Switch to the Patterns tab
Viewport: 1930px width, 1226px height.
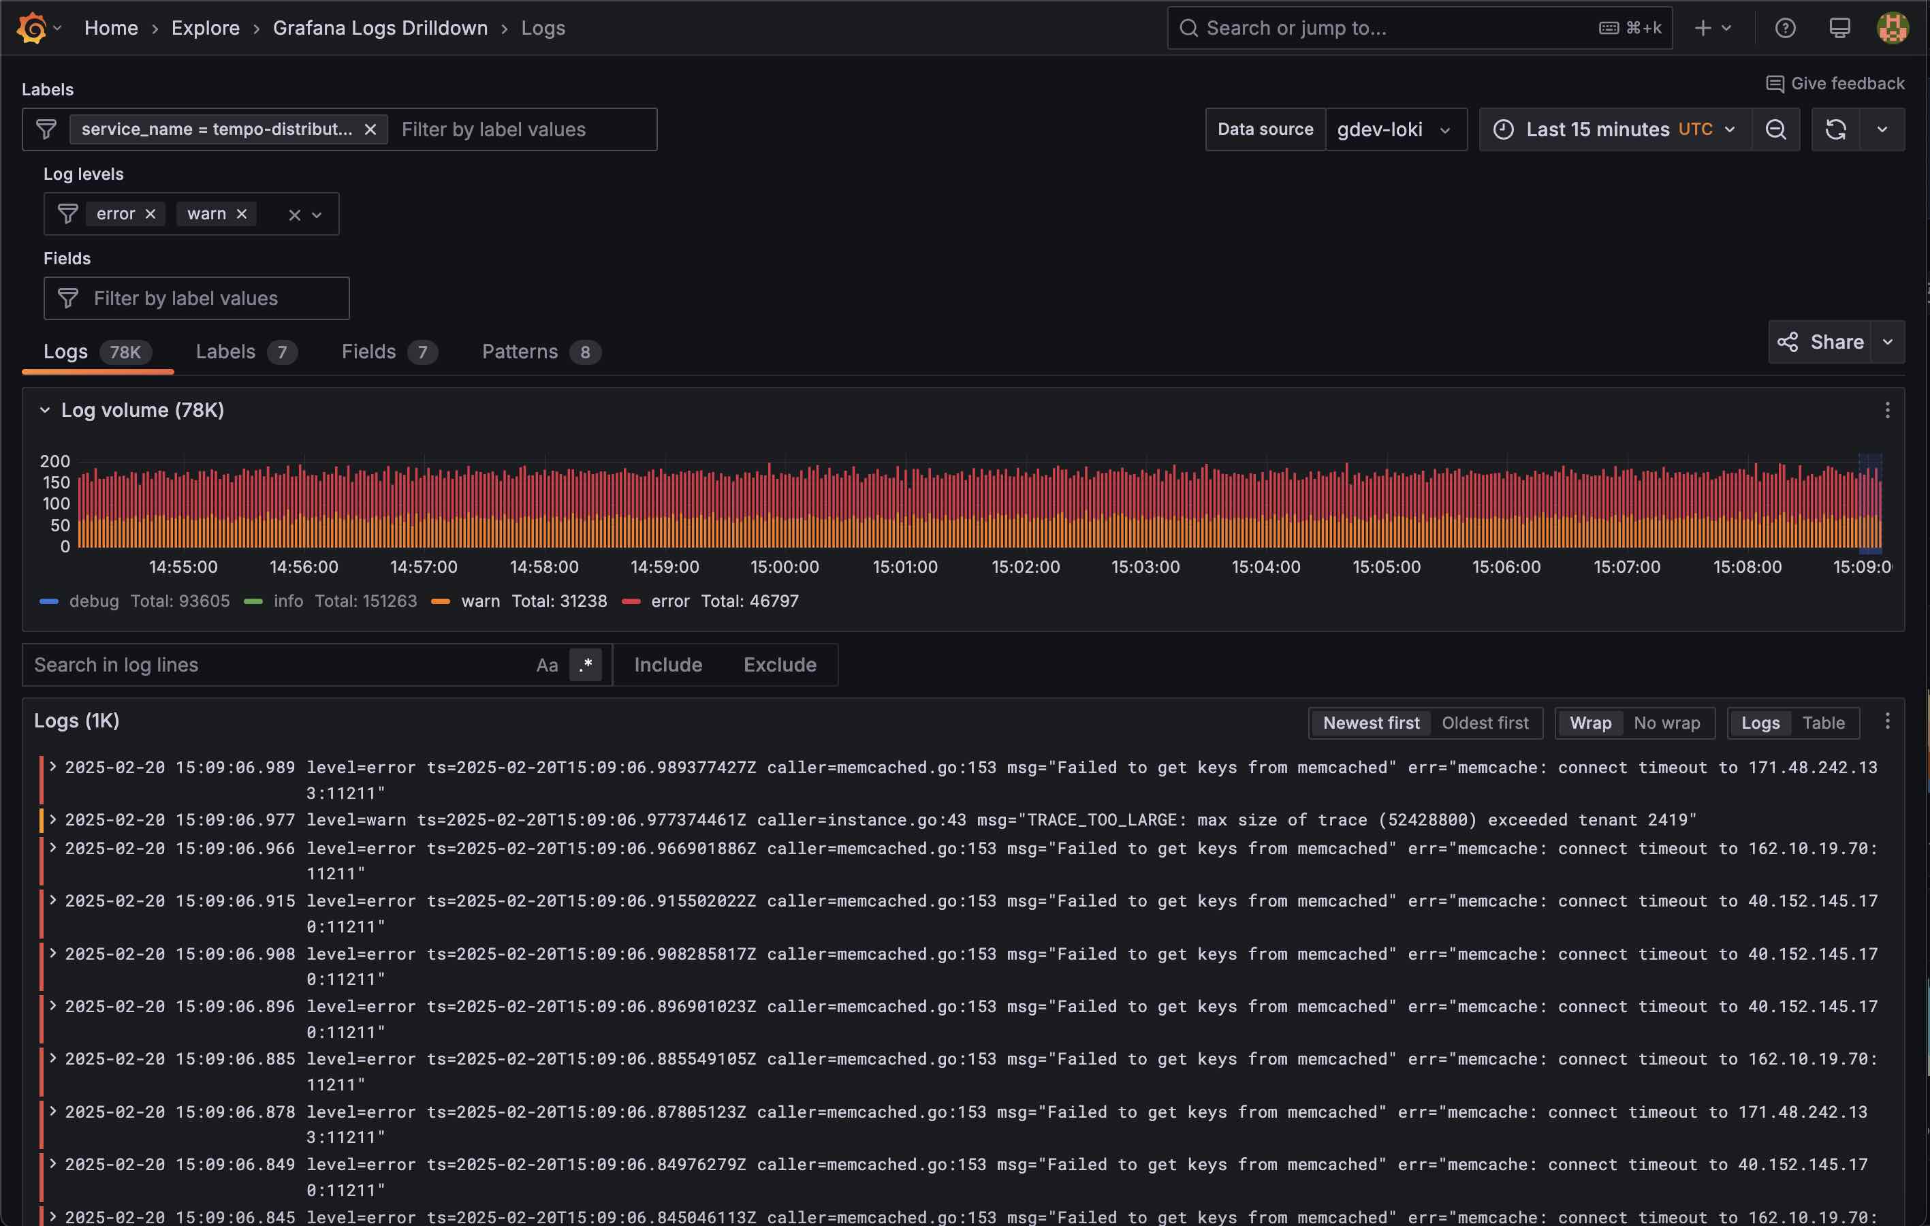[520, 352]
